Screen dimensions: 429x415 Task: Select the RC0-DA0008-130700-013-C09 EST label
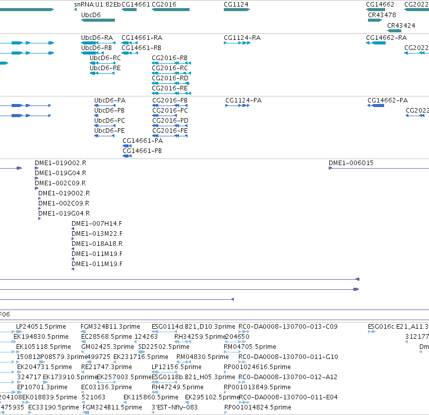tap(288, 327)
